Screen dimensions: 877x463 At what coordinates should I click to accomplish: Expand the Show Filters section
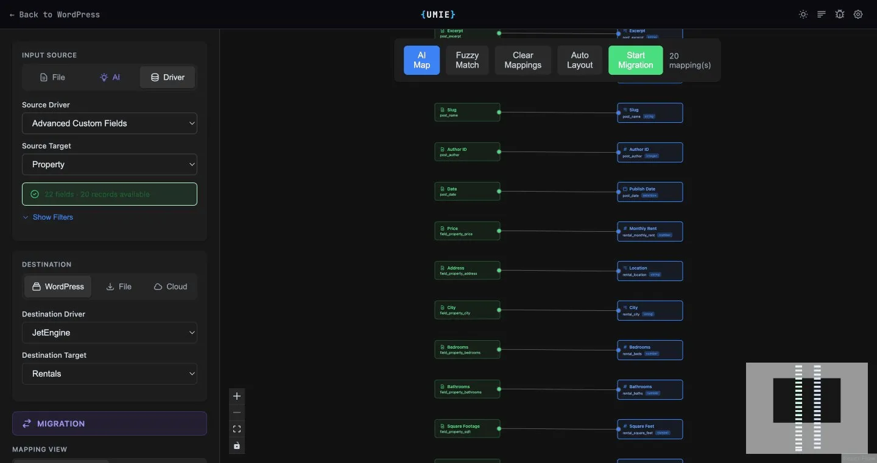pyautogui.click(x=48, y=217)
